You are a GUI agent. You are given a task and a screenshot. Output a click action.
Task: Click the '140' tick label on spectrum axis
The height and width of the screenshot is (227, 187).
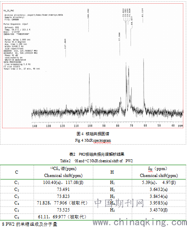pos(35,126)
